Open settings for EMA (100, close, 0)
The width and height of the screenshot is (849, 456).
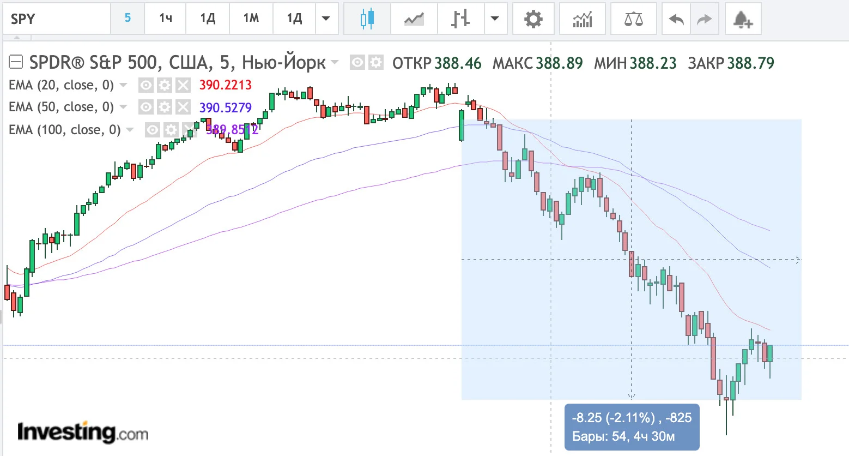[x=171, y=130]
